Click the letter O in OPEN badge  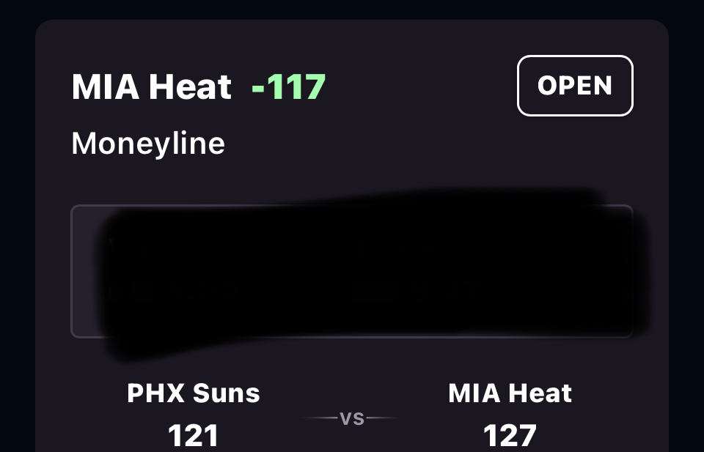click(x=547, y=86)
